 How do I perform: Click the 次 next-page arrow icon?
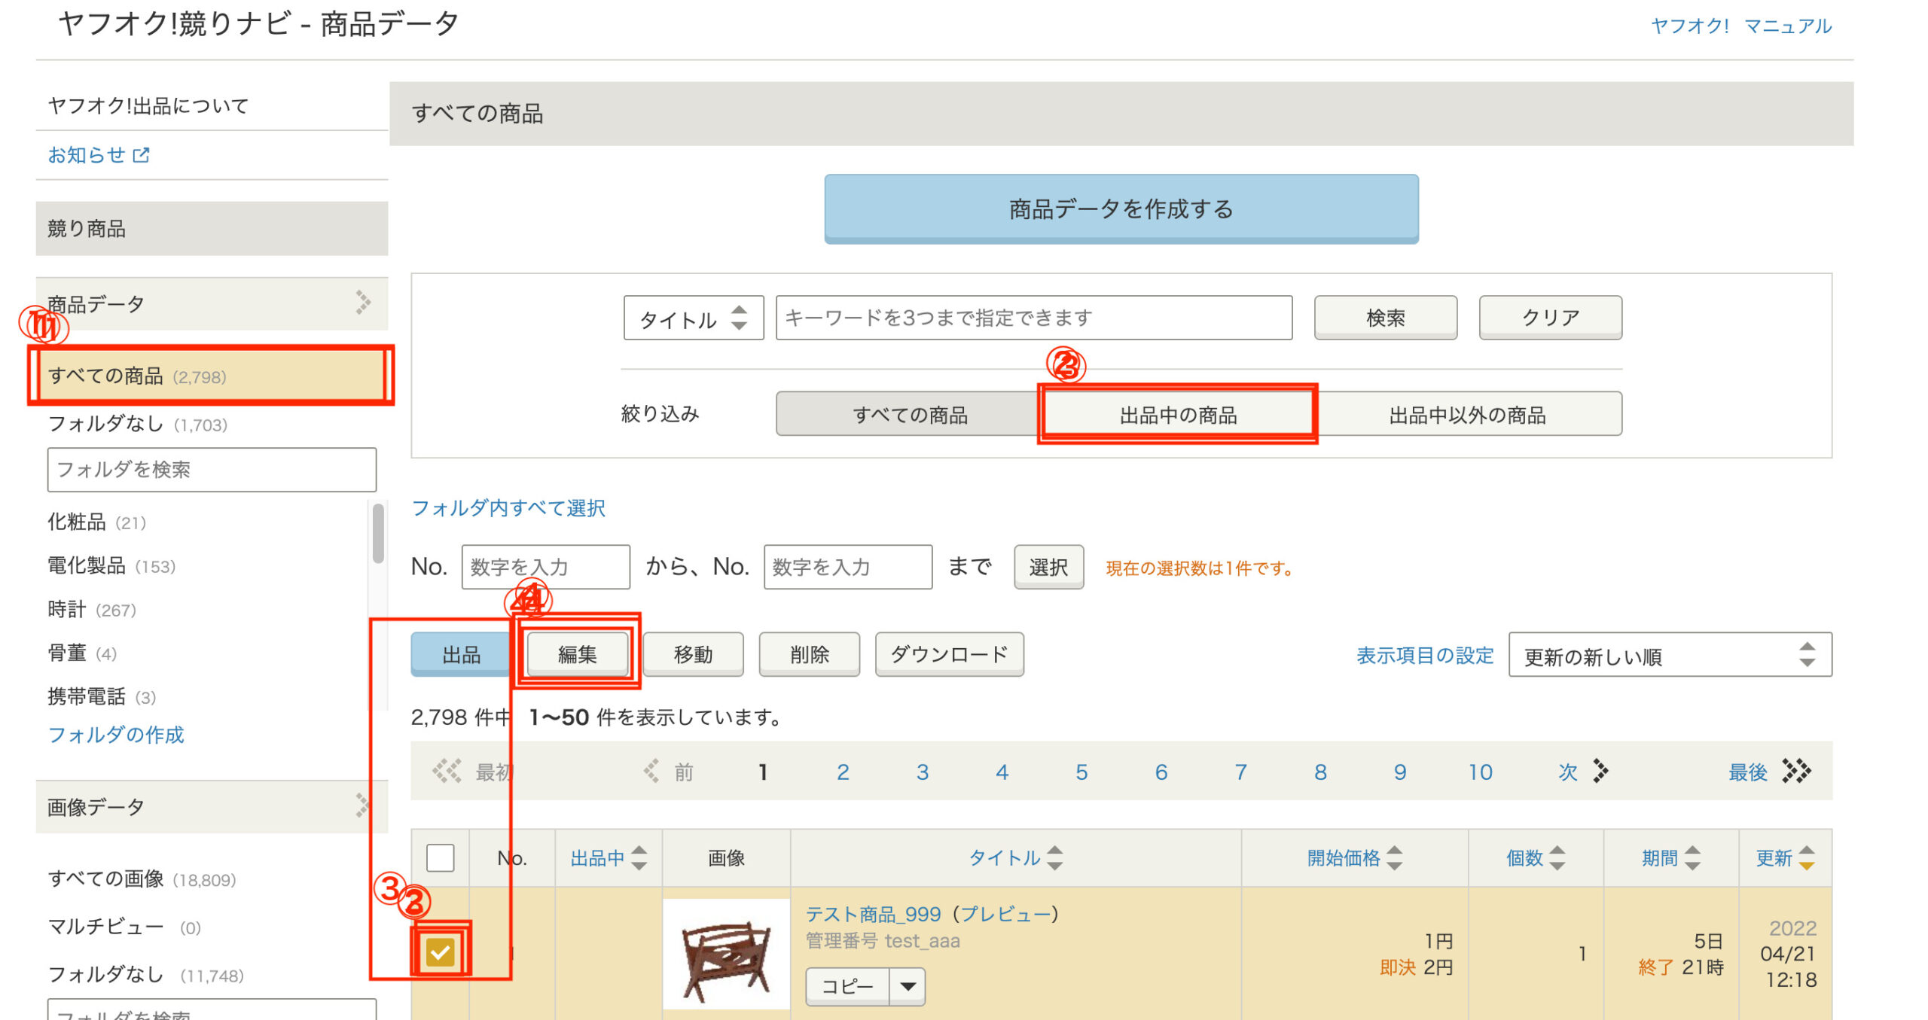1600,771
